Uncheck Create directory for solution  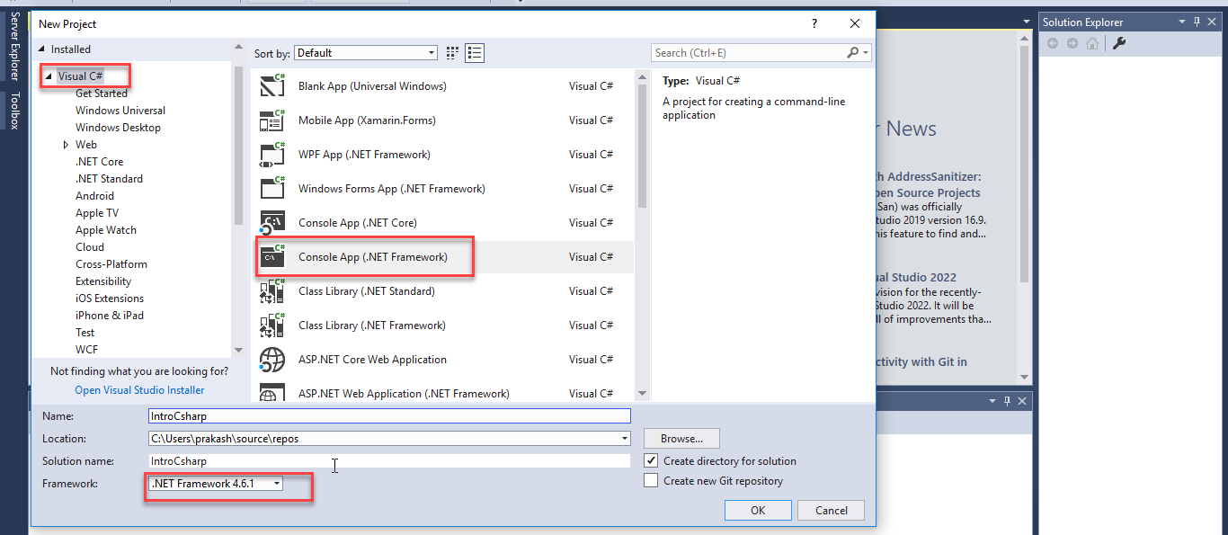(x=651, y=460)
